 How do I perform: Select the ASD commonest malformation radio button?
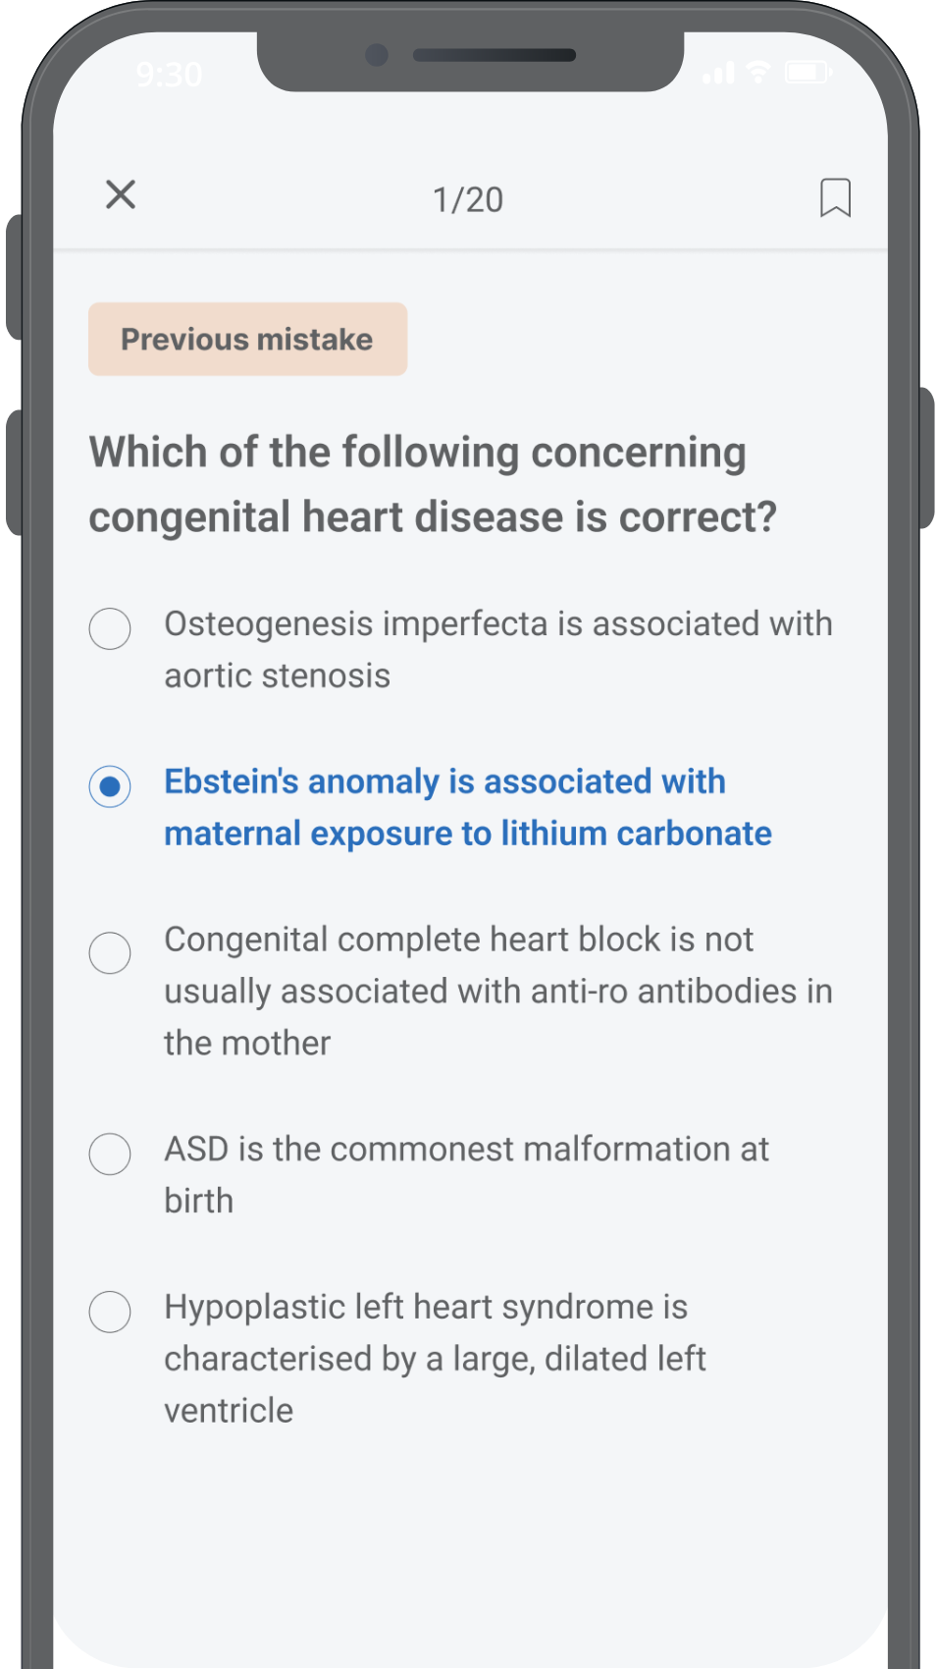click(x=110, y=1154)
